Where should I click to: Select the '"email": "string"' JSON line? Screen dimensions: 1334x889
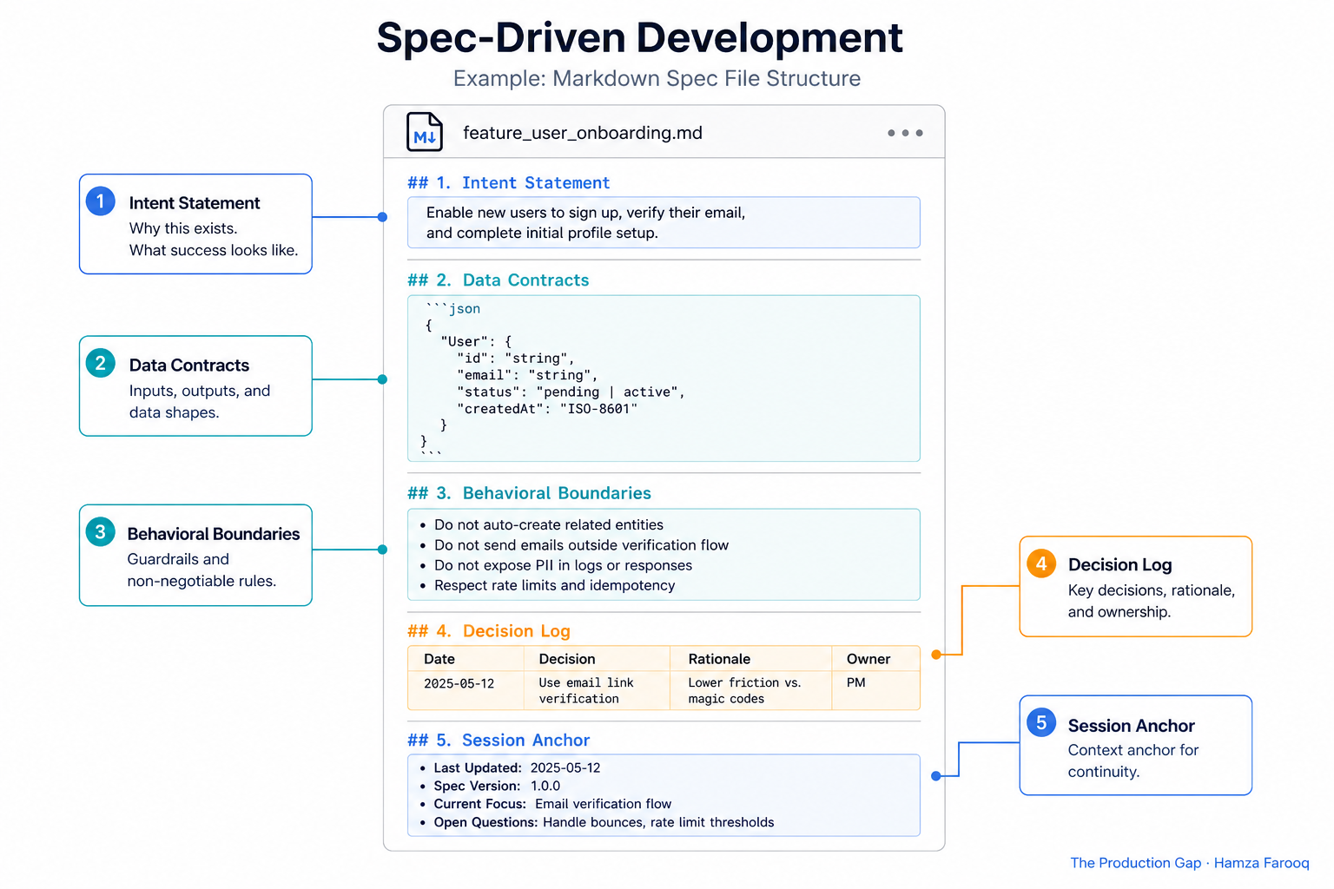point(528,375)
